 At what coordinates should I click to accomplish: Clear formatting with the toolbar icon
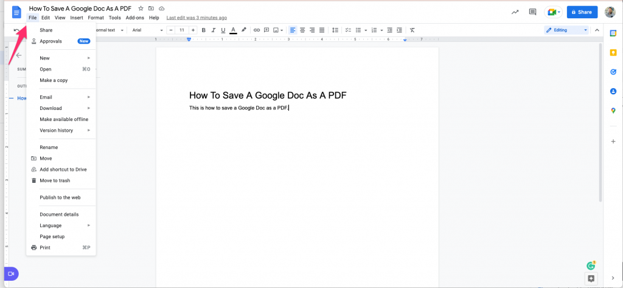coord(412,30)
